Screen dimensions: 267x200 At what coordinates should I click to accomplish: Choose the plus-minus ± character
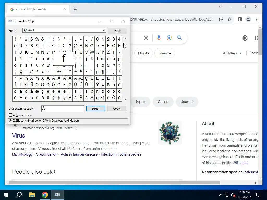(75, 72)
